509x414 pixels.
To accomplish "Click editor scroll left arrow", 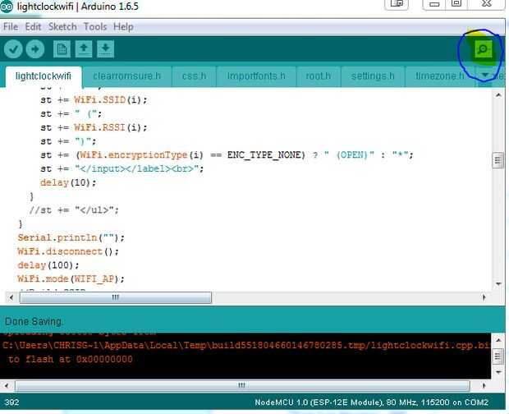I will pos(11,297).
